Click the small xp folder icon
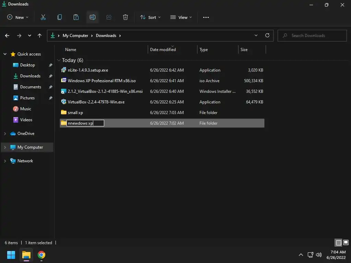This screenshot has height=263, width=351. 63,112
